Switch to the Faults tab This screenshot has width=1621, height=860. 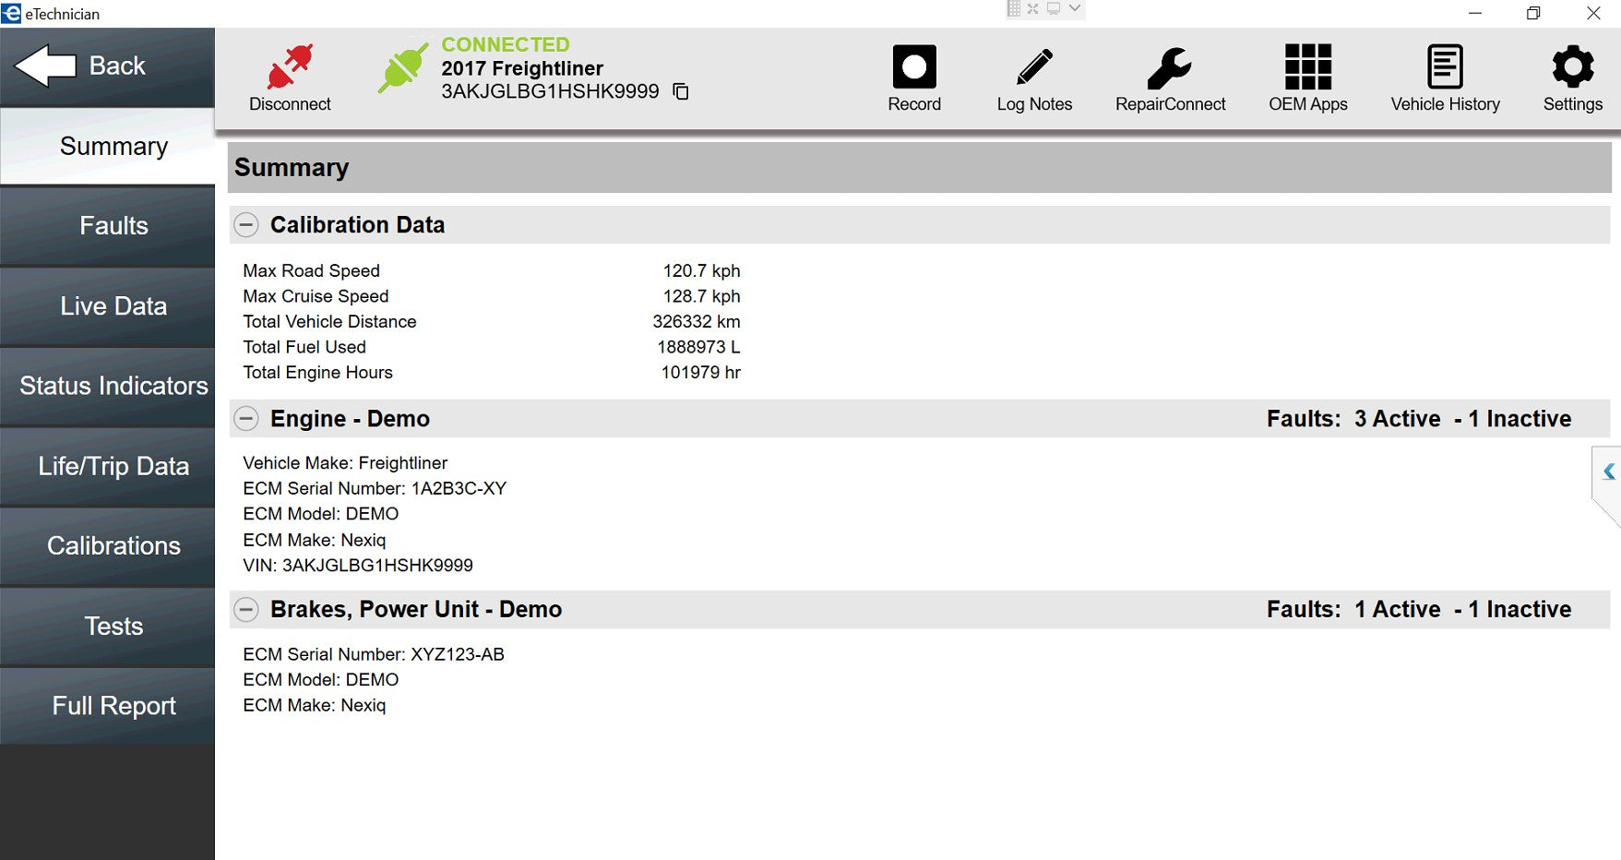[x=113, y=226]
